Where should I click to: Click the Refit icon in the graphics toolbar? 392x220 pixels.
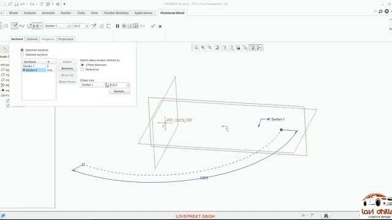tap(196, 48)
